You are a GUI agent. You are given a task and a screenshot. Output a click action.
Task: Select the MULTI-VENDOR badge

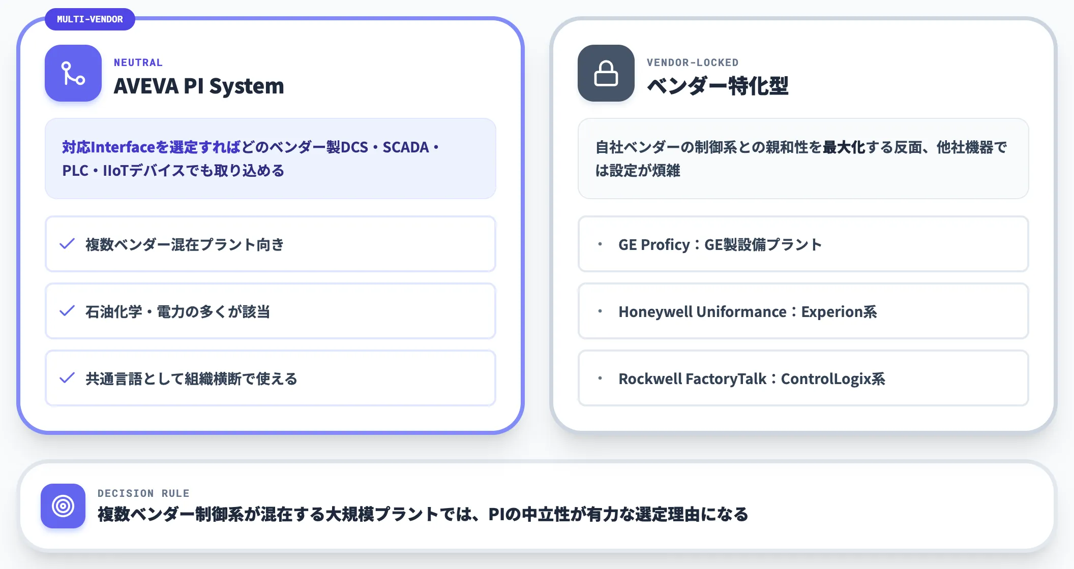pos(90,19)
